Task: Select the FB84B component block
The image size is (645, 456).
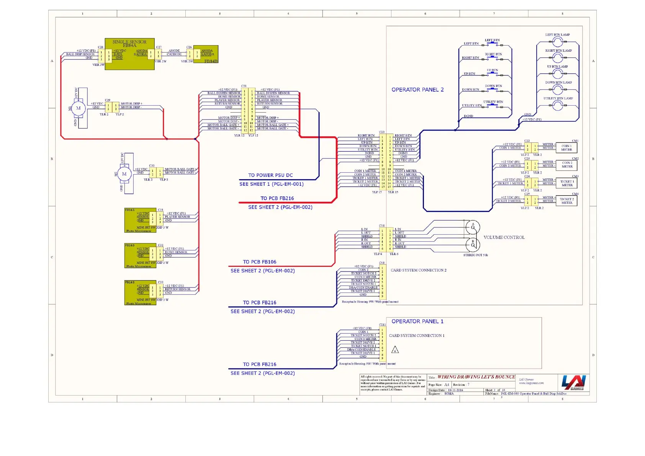Action: point(206,54)
